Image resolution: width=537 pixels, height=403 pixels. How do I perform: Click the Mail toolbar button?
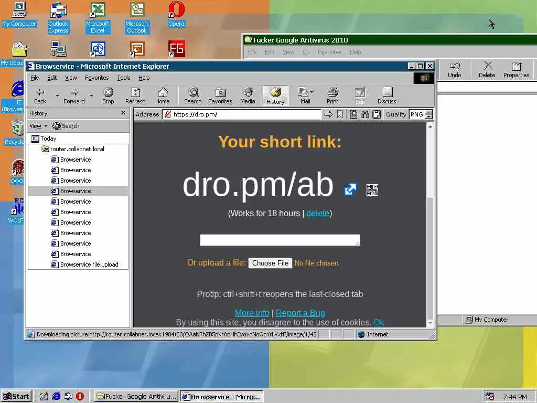tap(305, 96)
